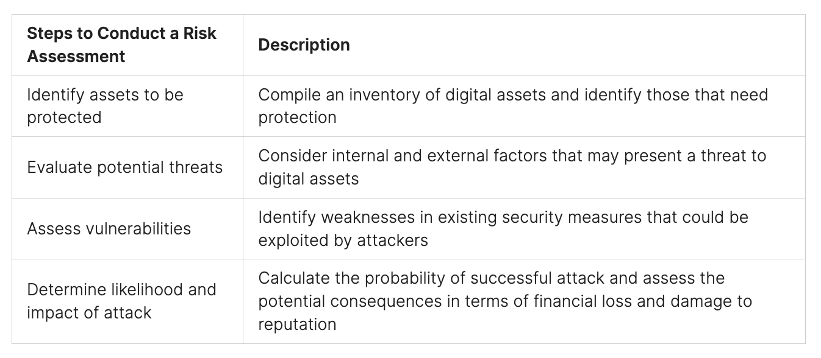The image size is (821, 358).
Task: Click the 'Description' column header
Action: coord(304,44)
